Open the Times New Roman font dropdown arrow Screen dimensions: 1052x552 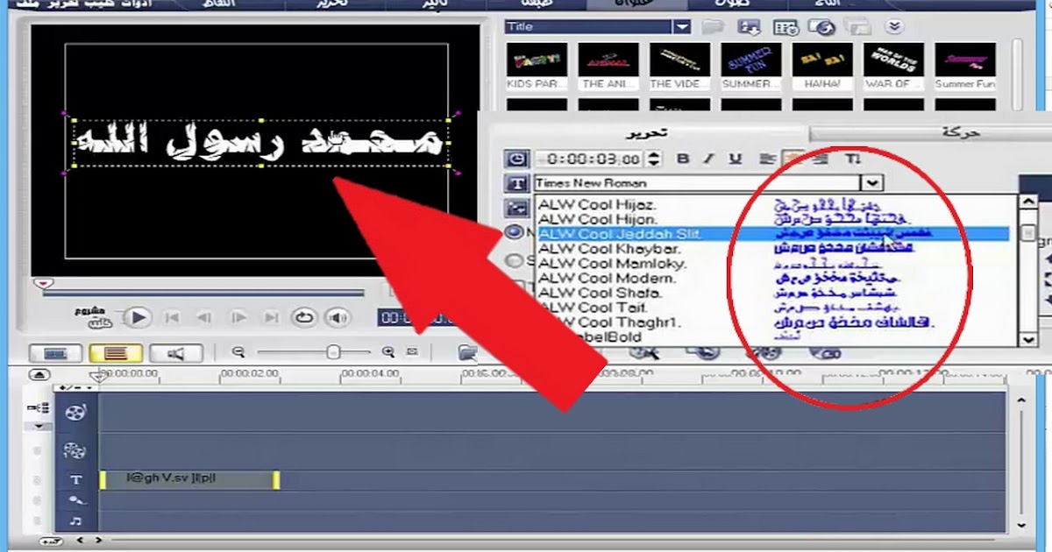click(x=871, y=183)
